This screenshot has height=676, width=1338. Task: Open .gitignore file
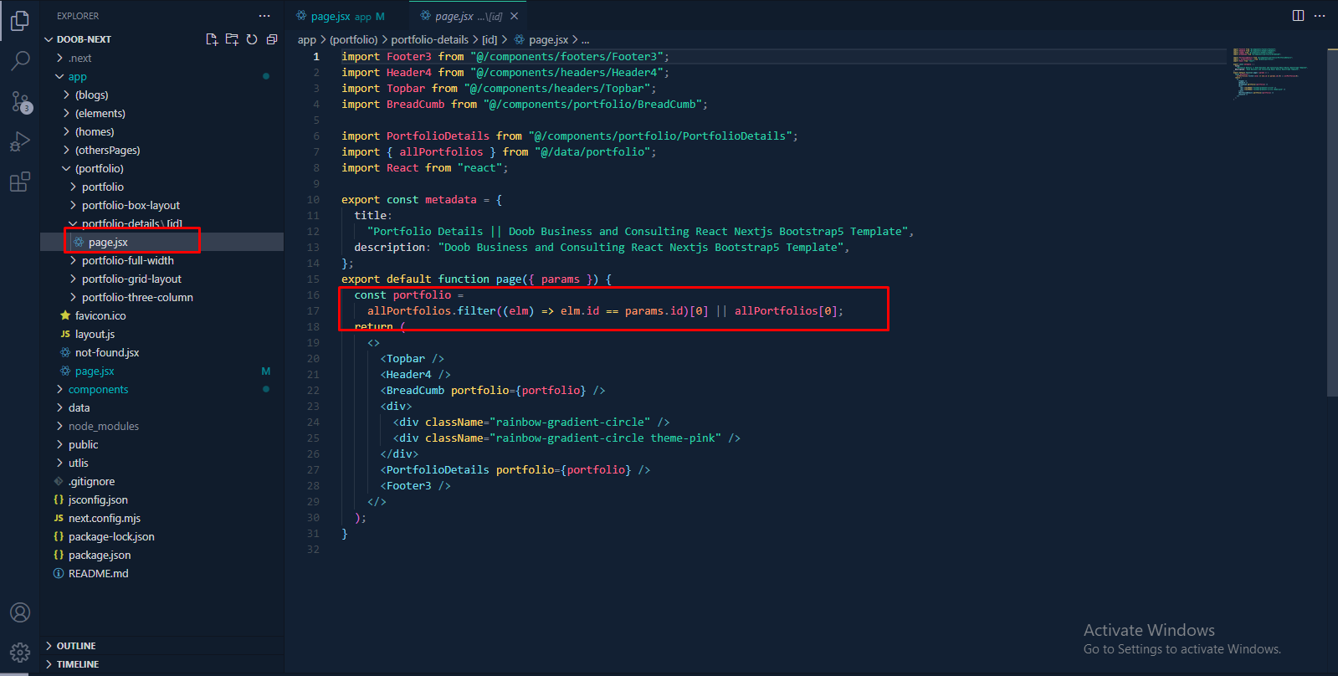pos(161,481)
